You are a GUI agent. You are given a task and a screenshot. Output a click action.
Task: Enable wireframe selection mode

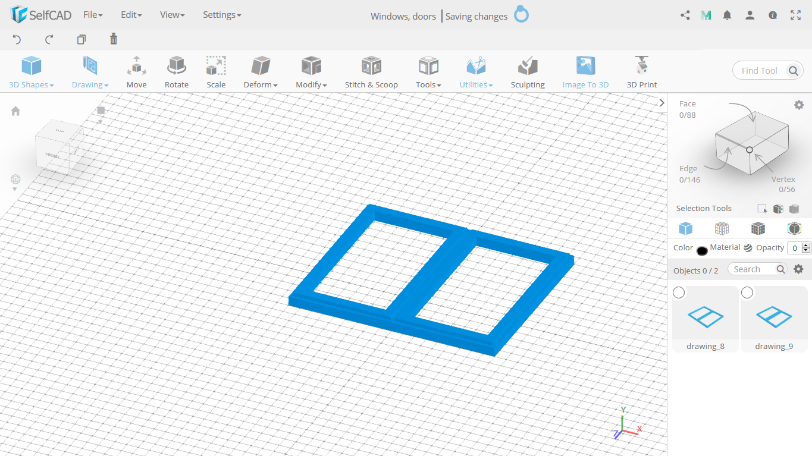(722, 228)
